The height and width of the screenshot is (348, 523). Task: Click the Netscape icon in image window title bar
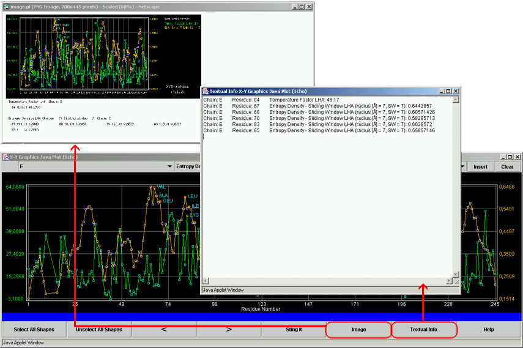click(x=7, y=6)
